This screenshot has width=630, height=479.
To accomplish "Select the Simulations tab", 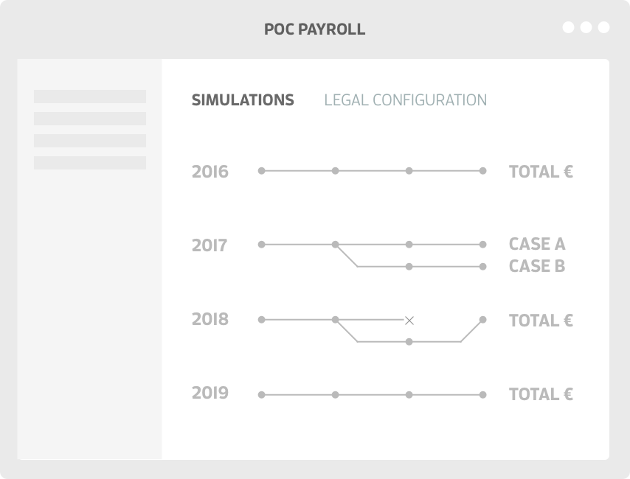I will 243,100.
